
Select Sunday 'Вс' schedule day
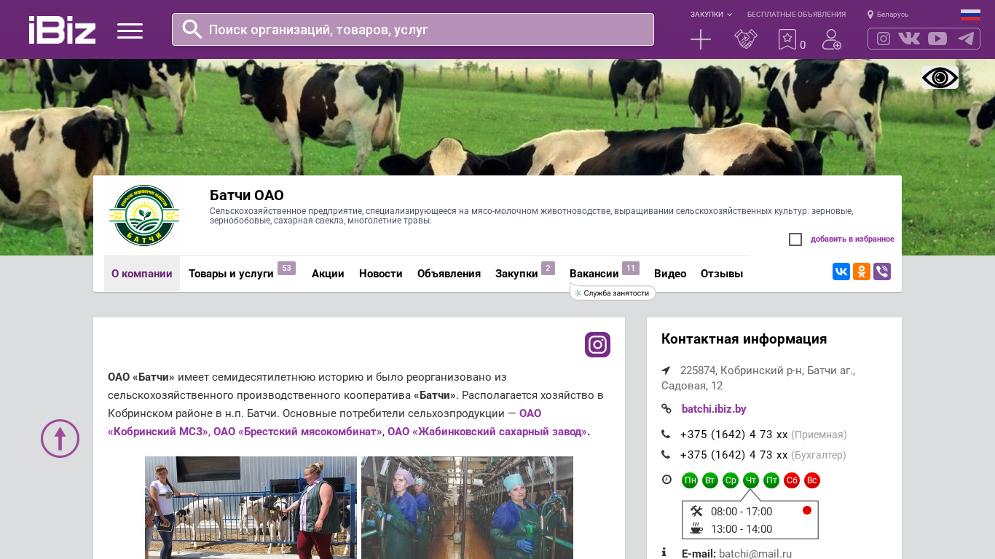(812, 480)
